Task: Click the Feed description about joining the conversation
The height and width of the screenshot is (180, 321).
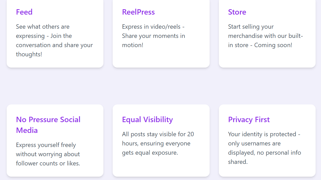Action: pos(54,40)
